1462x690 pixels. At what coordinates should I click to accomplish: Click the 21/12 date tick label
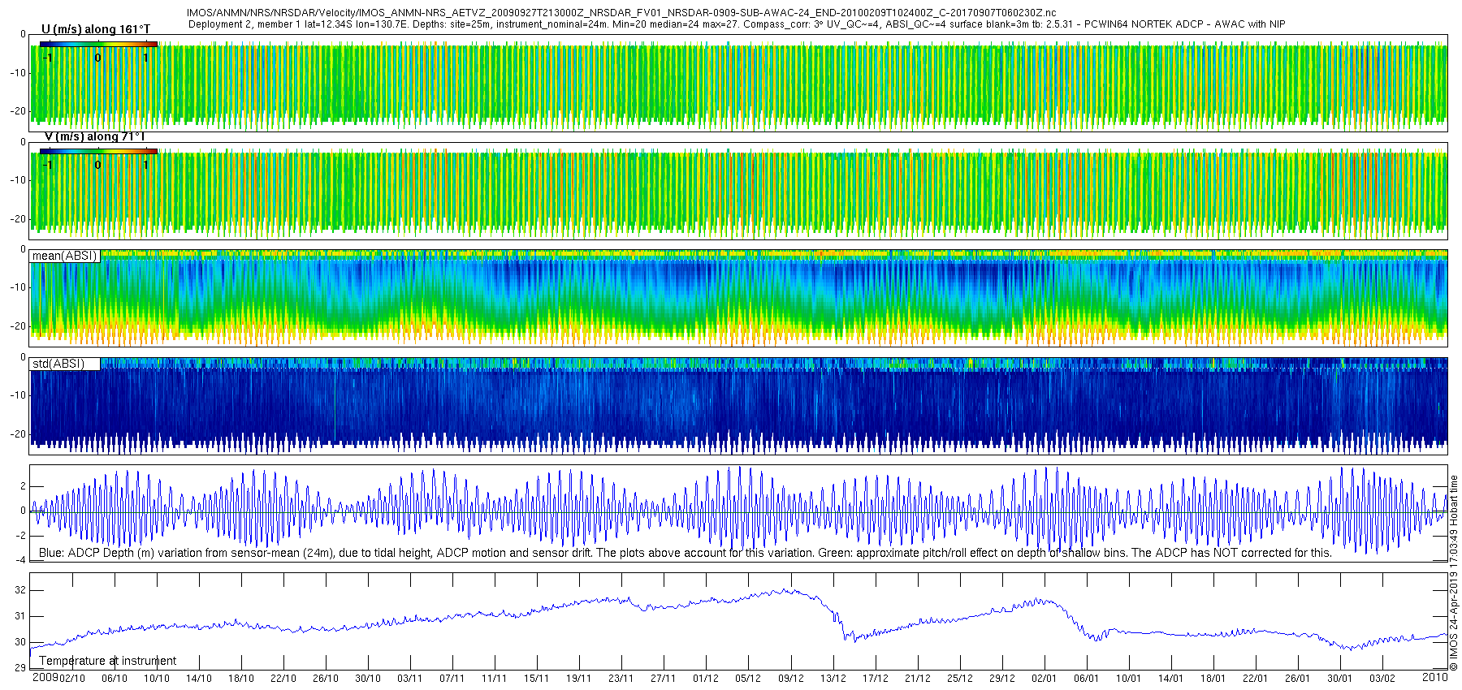(918, 679)
